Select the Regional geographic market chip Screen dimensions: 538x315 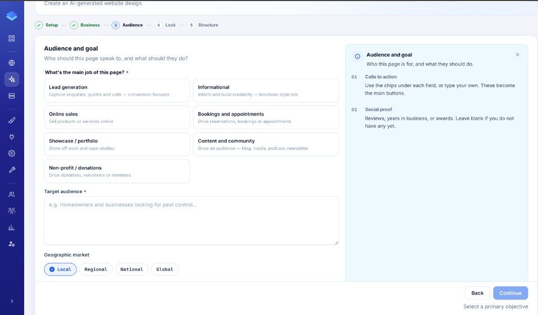[96, 269]
